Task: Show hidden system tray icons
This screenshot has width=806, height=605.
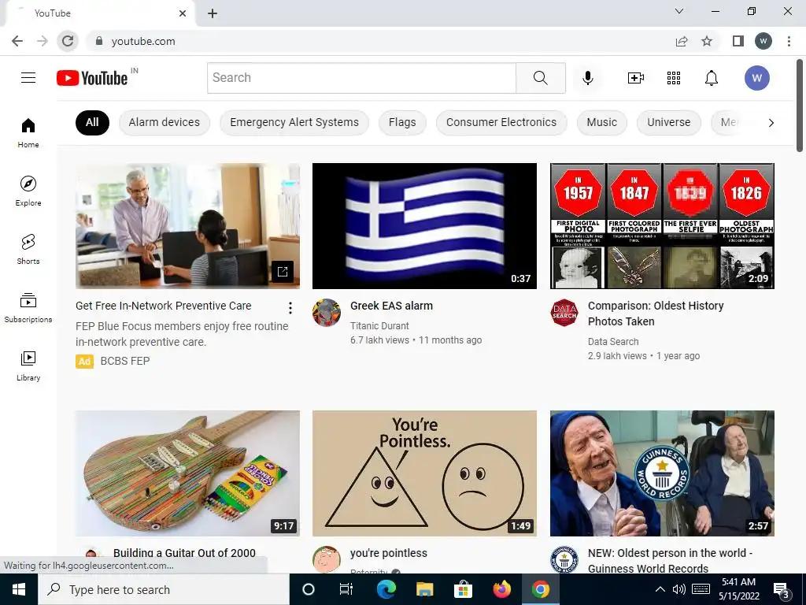Action: pyautogui.click(x=660, y=589)
